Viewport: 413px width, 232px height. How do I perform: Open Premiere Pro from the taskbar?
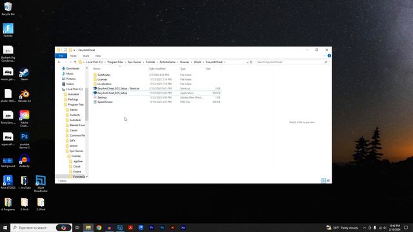152,227
